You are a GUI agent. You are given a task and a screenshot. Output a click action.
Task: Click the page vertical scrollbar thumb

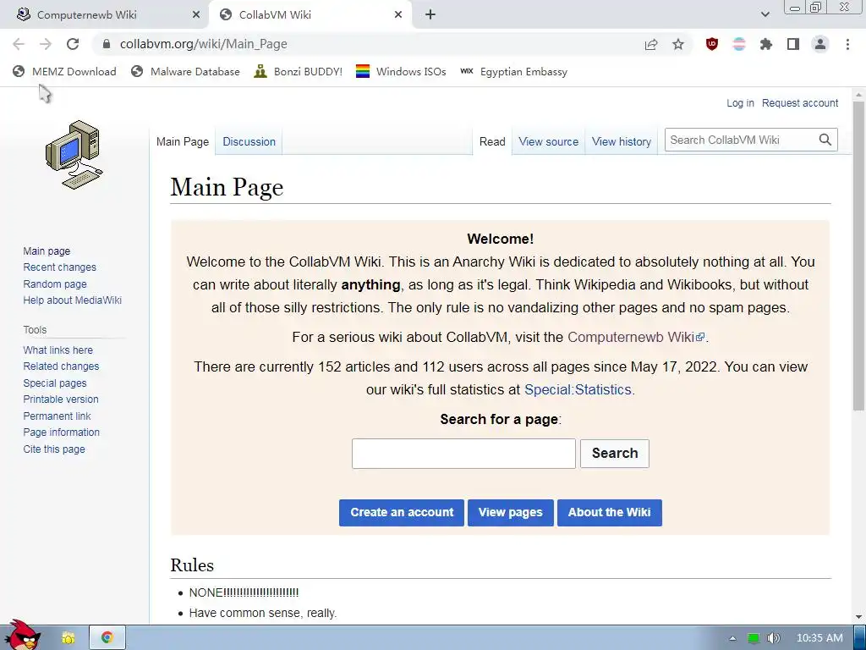(859, 256)
